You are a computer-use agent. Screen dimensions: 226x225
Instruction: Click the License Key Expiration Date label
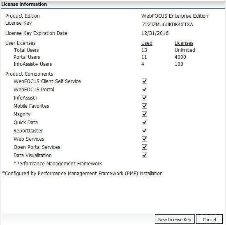click(x=36, y=33)
